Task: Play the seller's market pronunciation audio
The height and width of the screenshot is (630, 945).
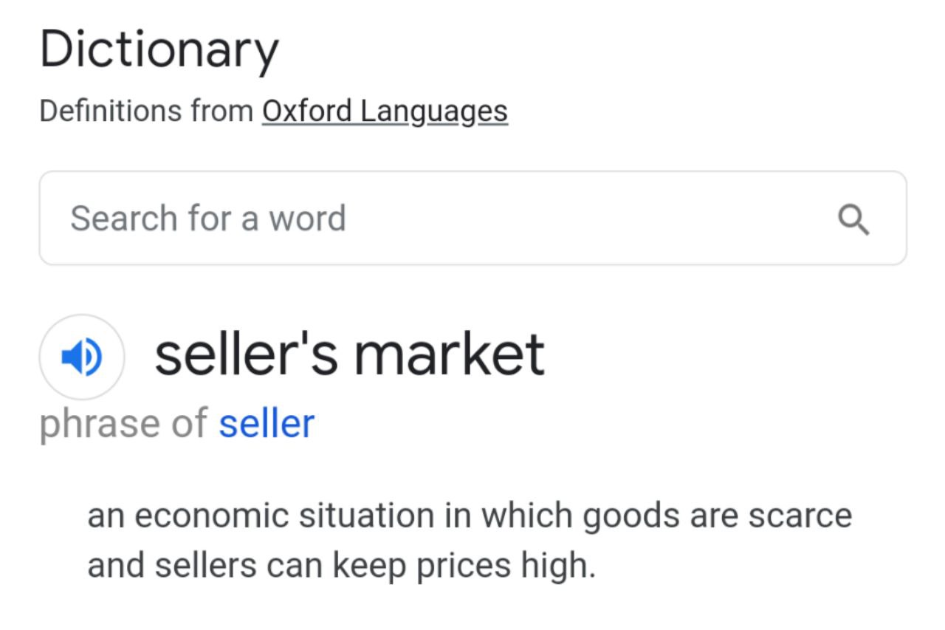Action: point(81,357)
